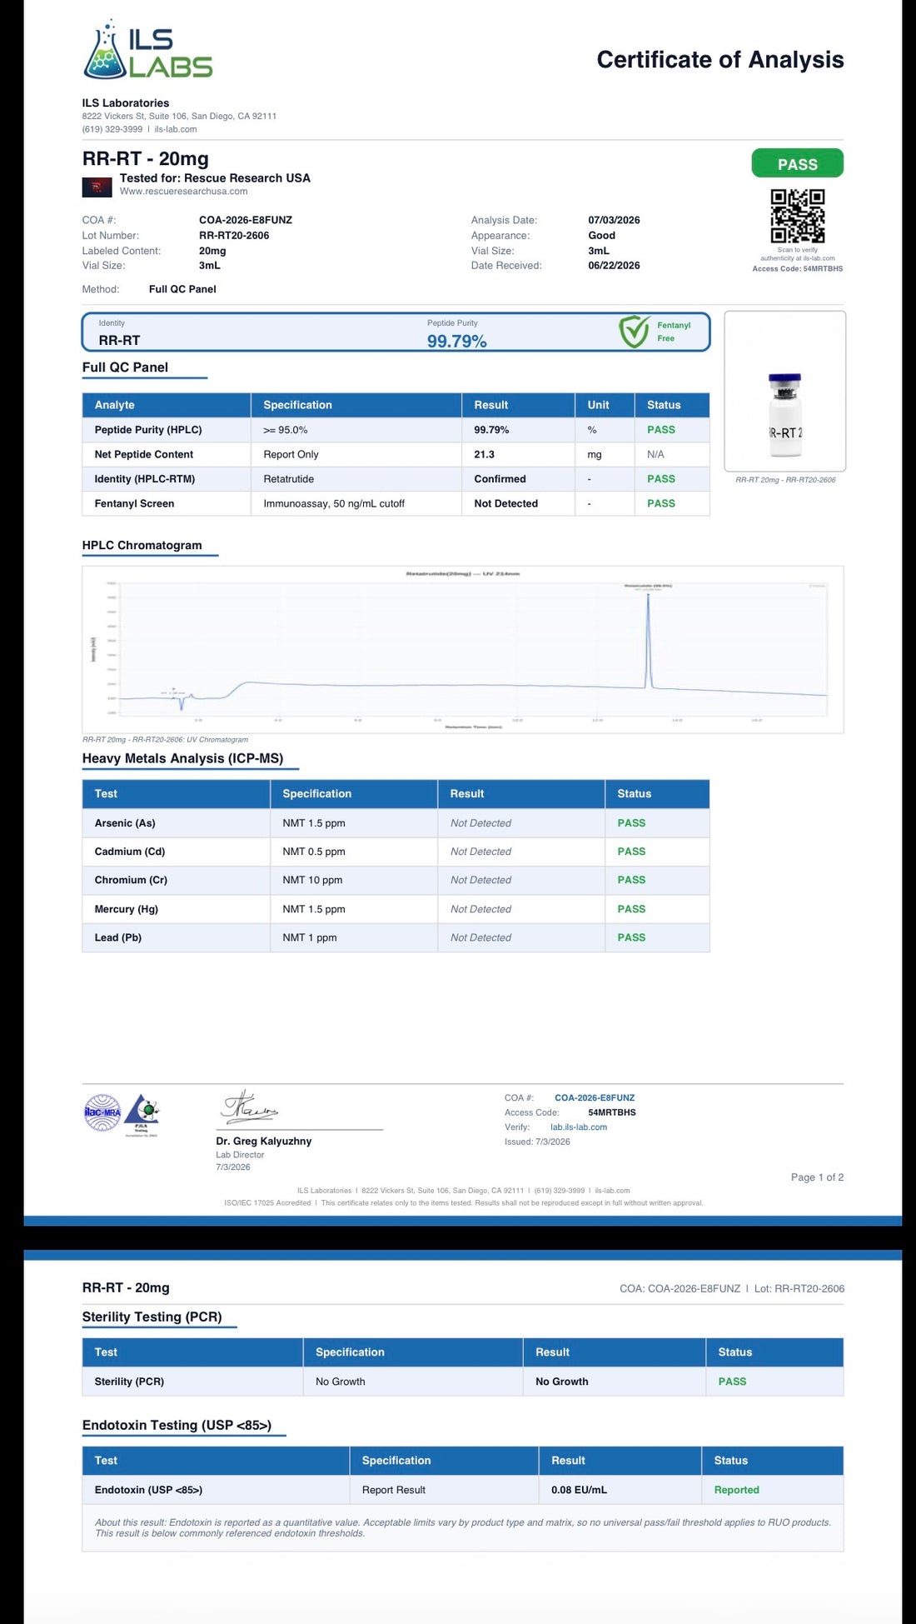The width and height of the screenshot is (916, 1624).
Task: Click the Full QC Panel section heading
Action: (x=125, y=367)
